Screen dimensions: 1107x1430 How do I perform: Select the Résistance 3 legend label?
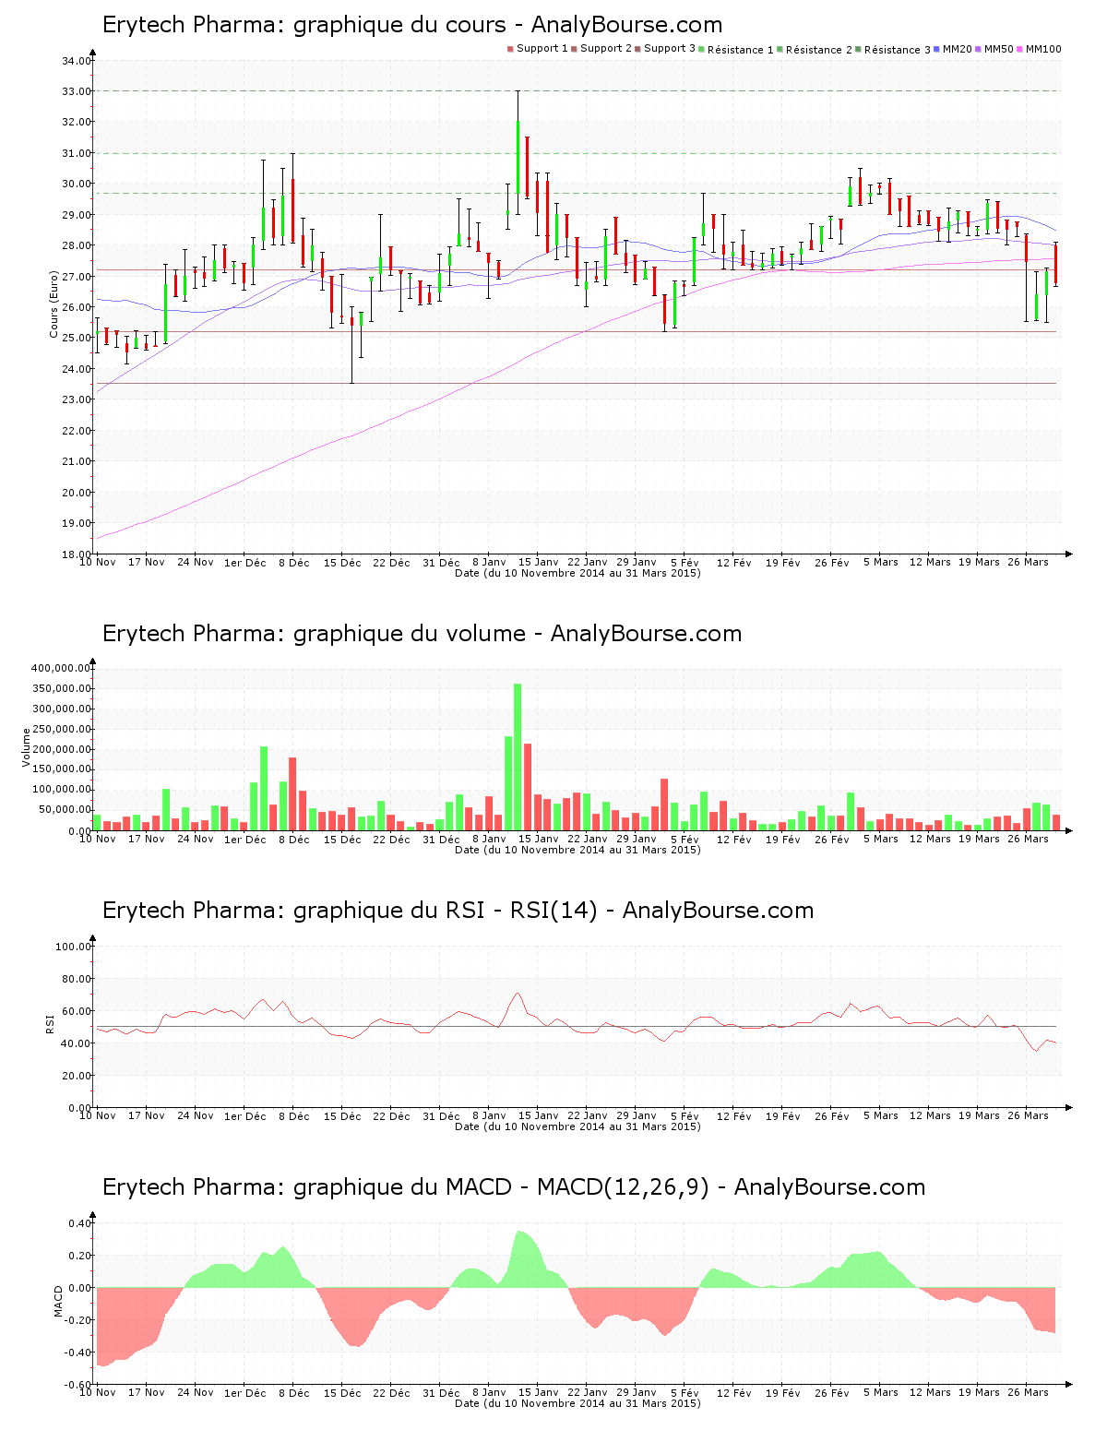tap(898, 50)
